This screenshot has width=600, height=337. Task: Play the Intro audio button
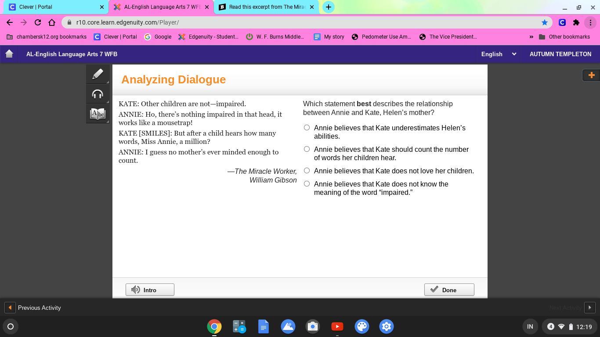pos(150,290)
